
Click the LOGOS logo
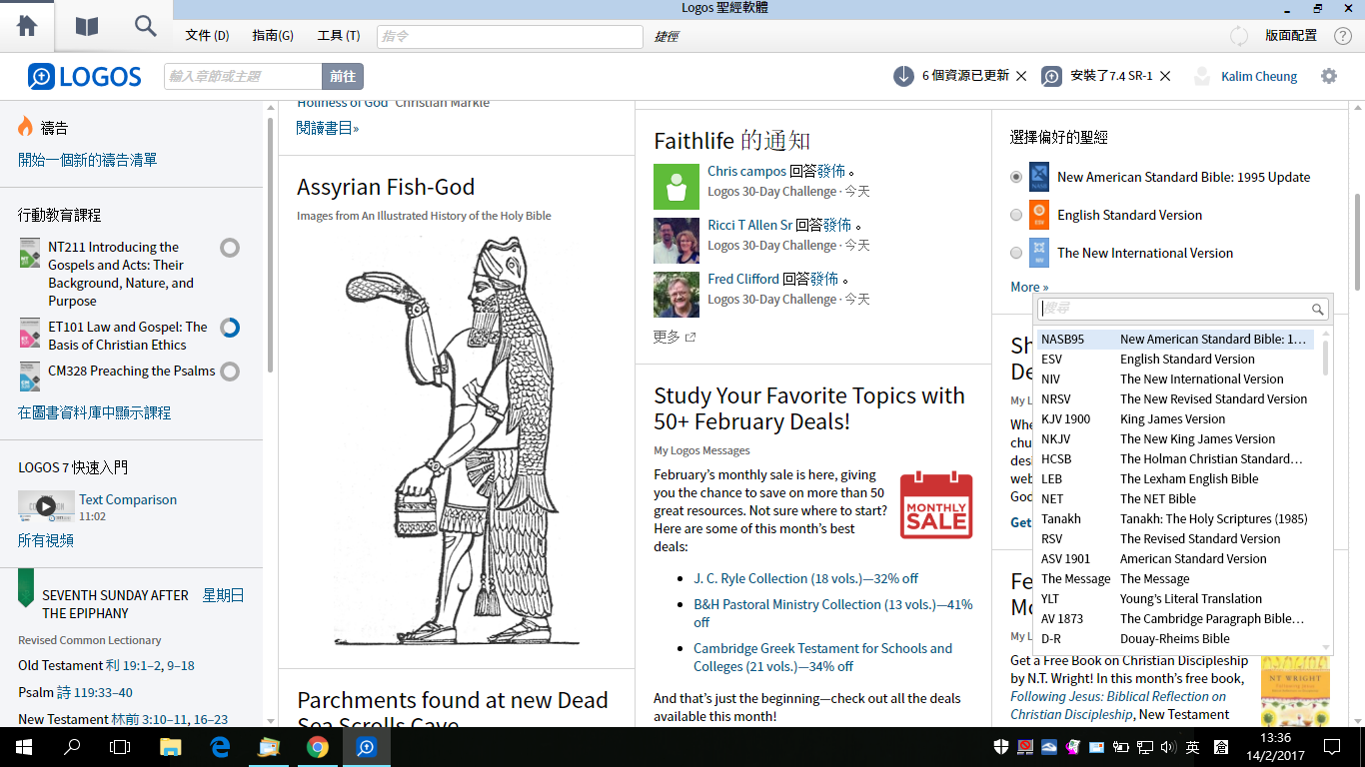tap(85, 76)
